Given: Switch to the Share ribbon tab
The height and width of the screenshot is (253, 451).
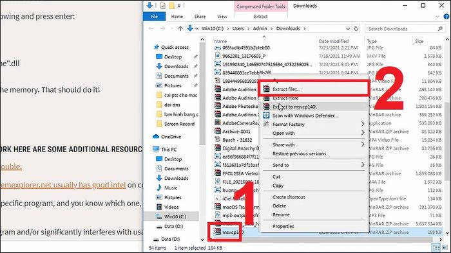Looking at the screenshot, I should tap(200, 16).
